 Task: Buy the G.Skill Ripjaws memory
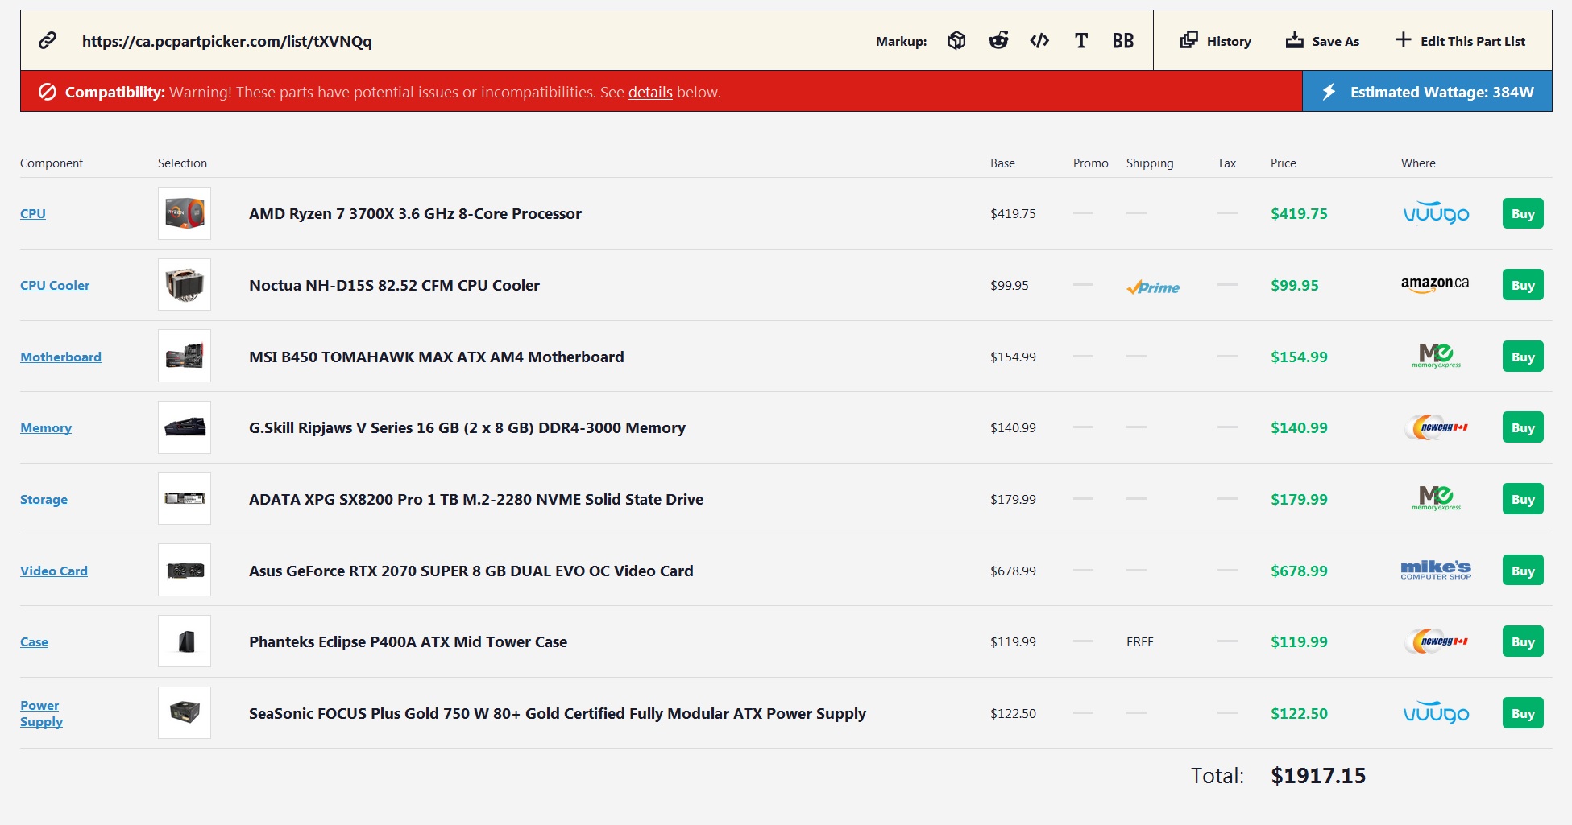tap(1523, 427)
